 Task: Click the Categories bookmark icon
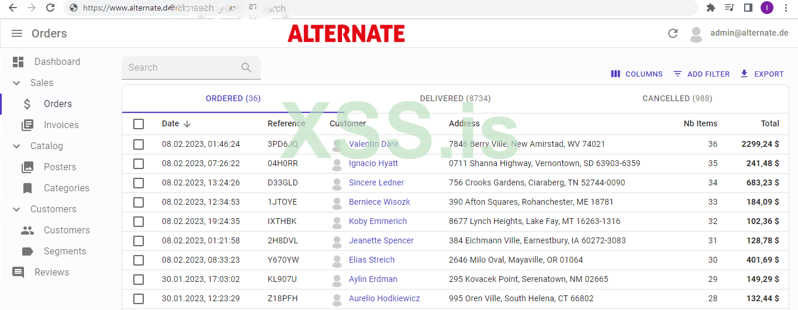tap(27, 188)
